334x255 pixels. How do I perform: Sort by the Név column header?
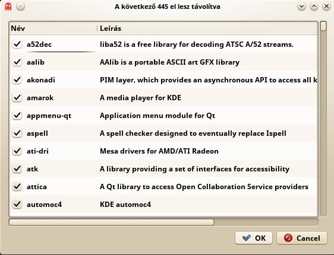[x=53, y=28]
